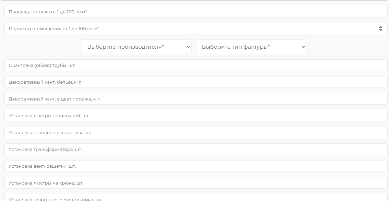Increase perimeter value with the up arrow

tap(380, 27)
